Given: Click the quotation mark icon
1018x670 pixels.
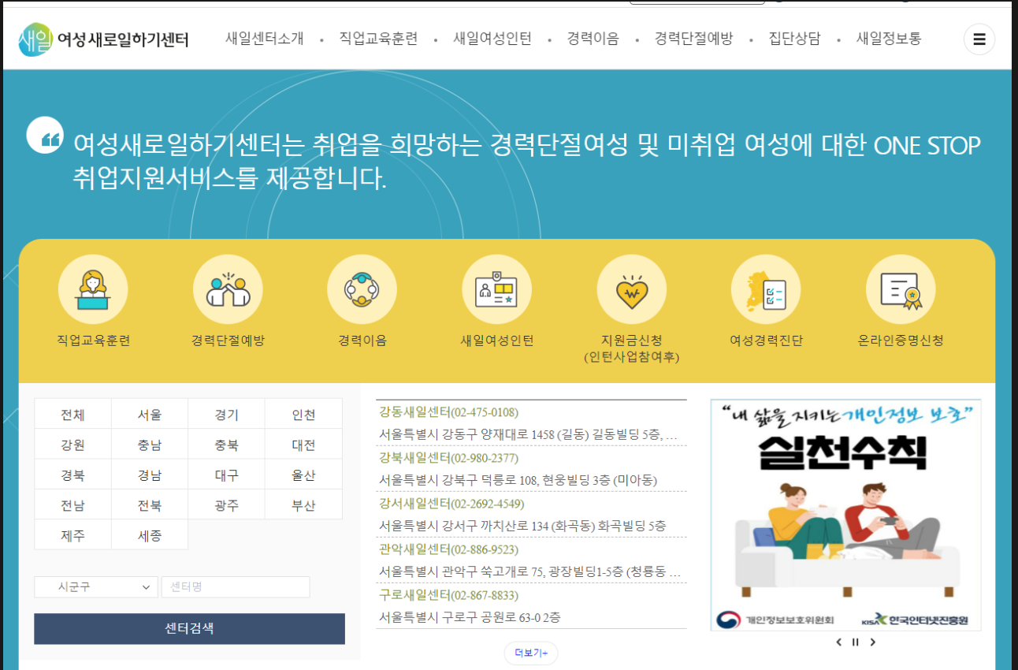Looking at the screenshot, I should point(45,135).
